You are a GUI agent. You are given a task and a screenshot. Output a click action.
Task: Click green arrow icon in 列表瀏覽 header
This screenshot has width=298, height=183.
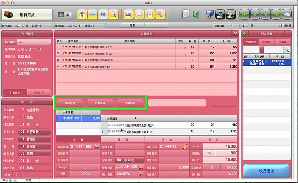244,34
